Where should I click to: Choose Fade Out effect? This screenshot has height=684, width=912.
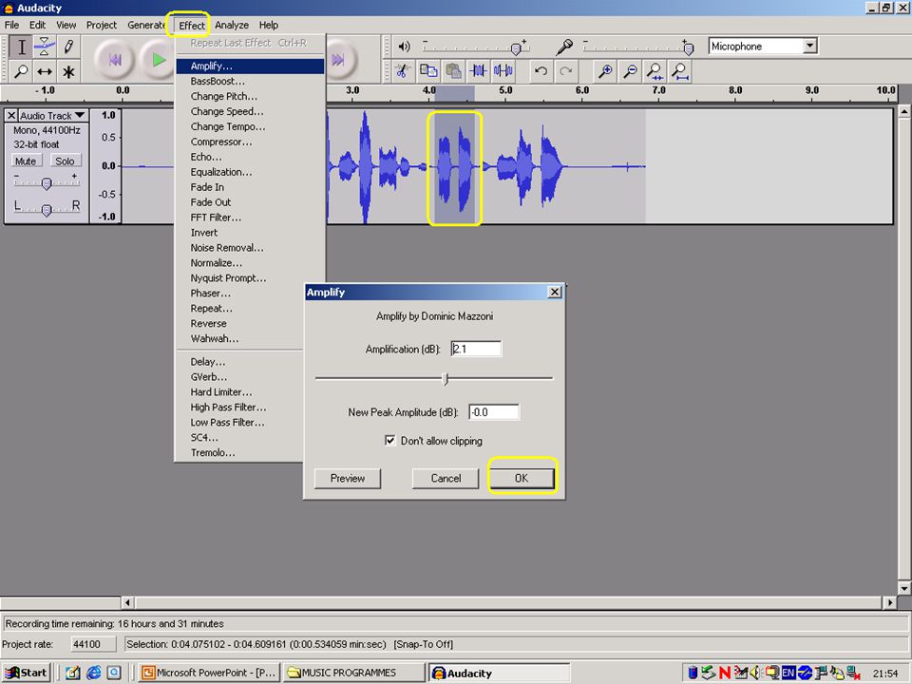click(250, 201)
